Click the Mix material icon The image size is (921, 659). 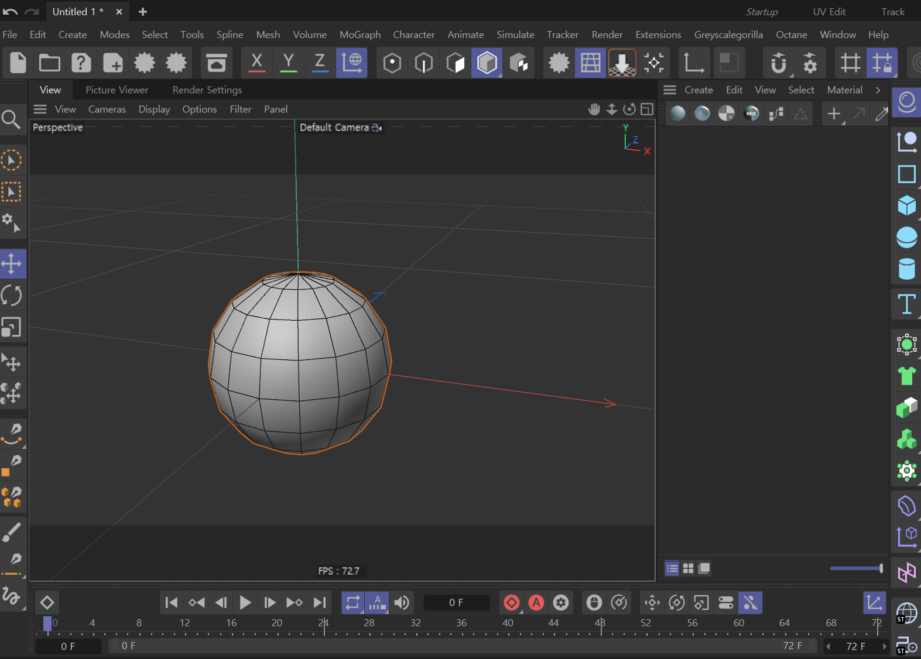751,113
